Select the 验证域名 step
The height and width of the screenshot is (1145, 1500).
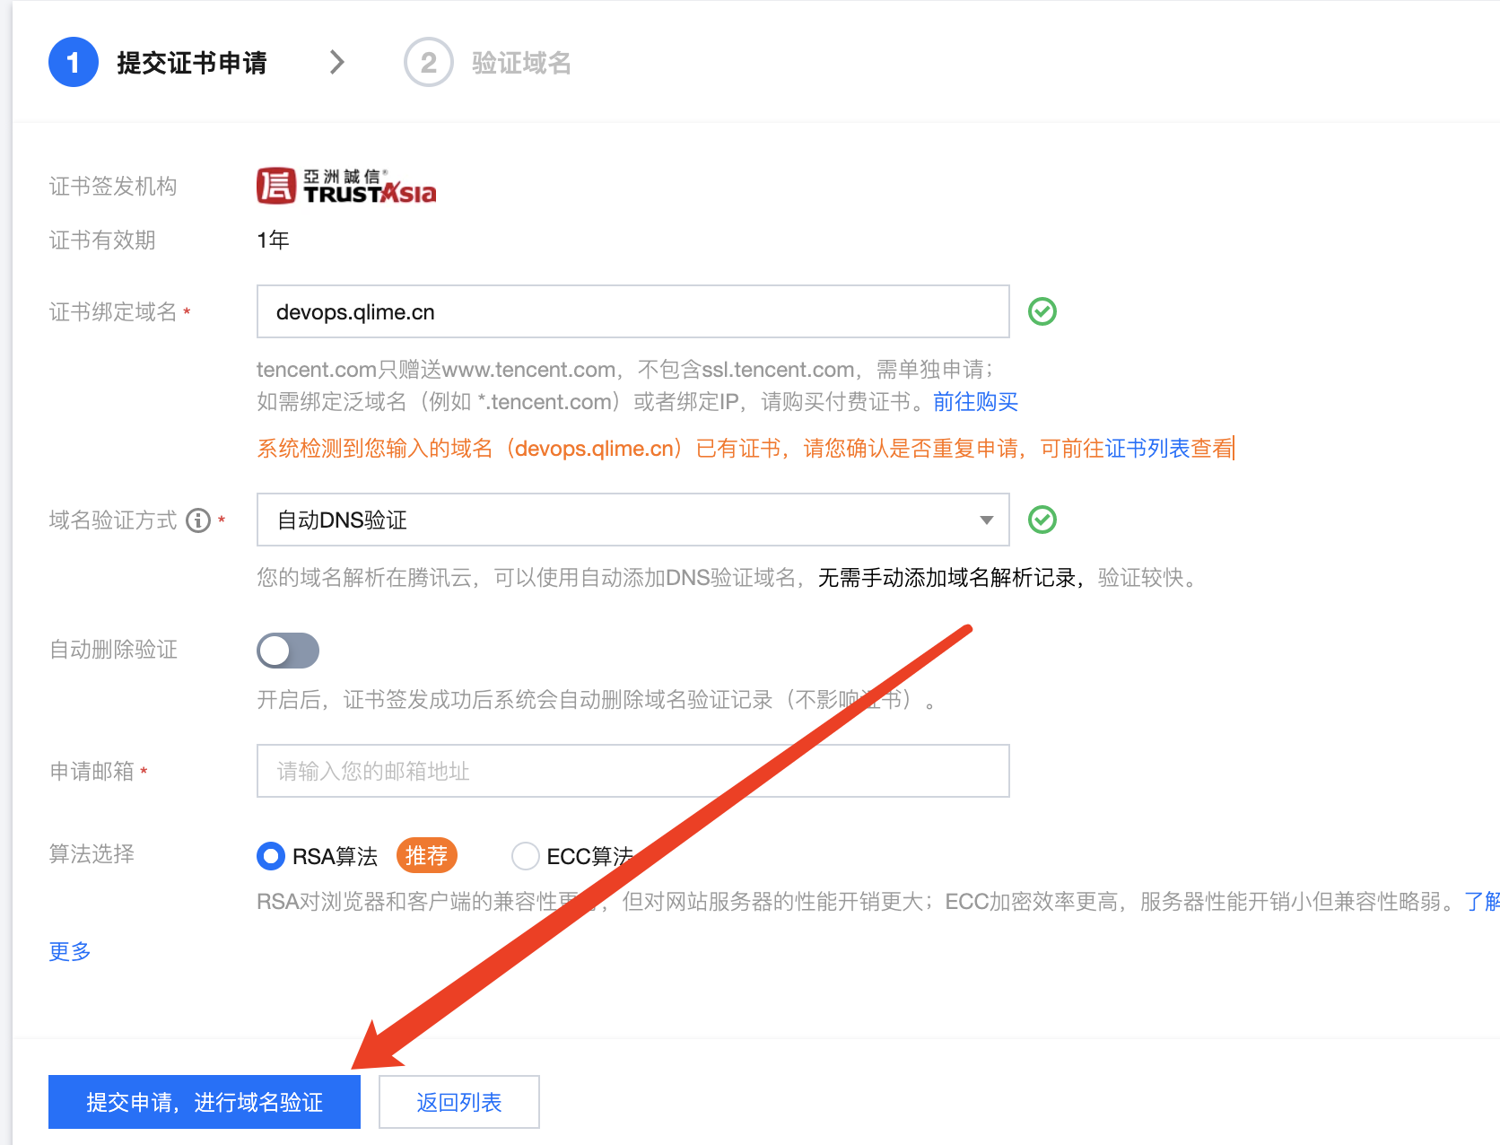[x=522, y=63]
